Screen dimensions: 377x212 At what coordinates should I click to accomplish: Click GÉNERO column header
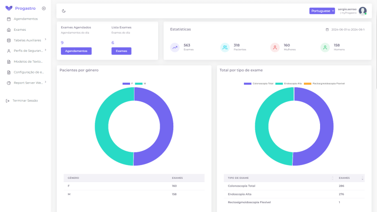(73, 178)
